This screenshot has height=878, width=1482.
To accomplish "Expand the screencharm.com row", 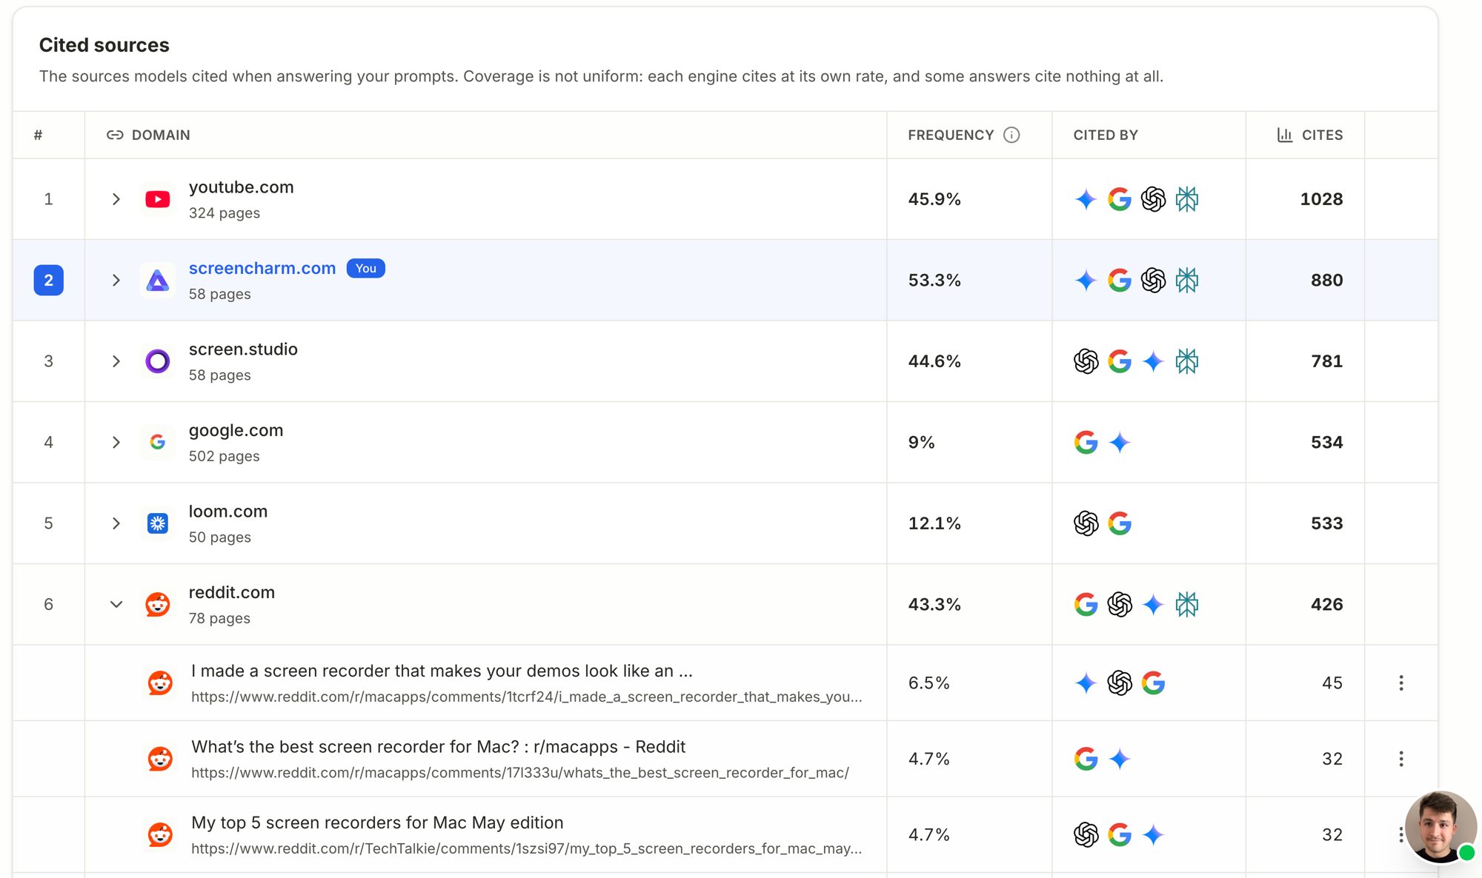I will pyautogui.click(x=116, y=280).
